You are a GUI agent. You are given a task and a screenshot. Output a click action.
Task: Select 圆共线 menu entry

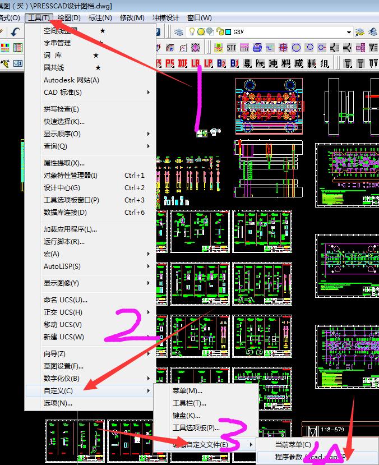pyautogui.click(x=91, y=68)
